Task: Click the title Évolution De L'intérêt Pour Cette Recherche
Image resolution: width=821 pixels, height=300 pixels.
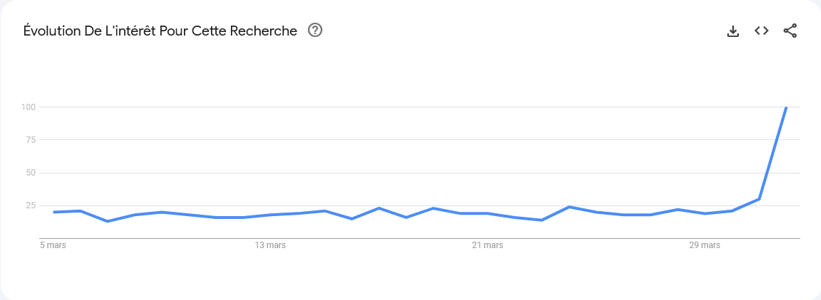Action: point(160,31)
